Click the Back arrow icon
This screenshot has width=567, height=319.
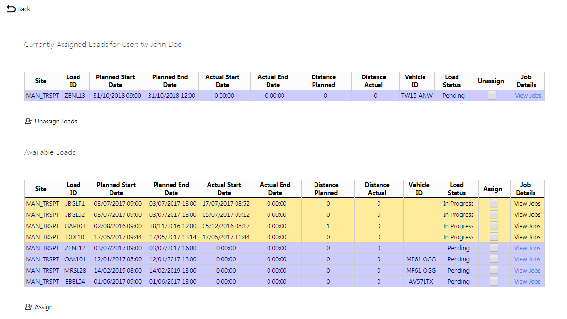11,9
